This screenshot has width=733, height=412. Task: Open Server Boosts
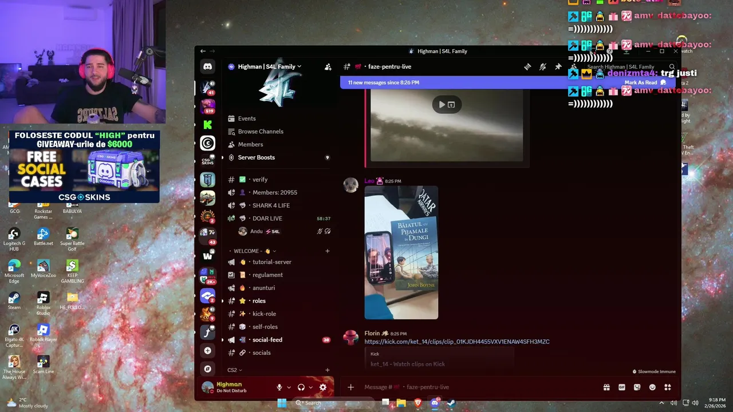[x=278, y=157]
